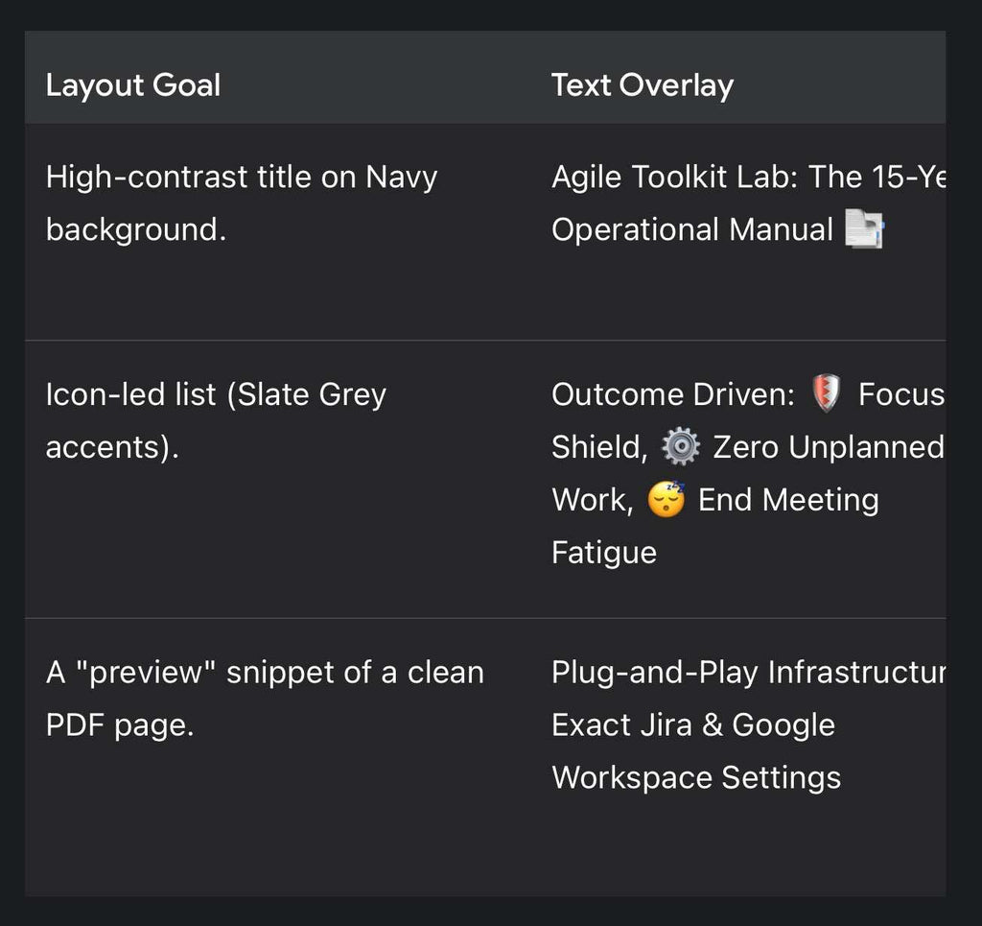Select the Layout Goal column header
The image size is (982, 926).
point(132,84)
